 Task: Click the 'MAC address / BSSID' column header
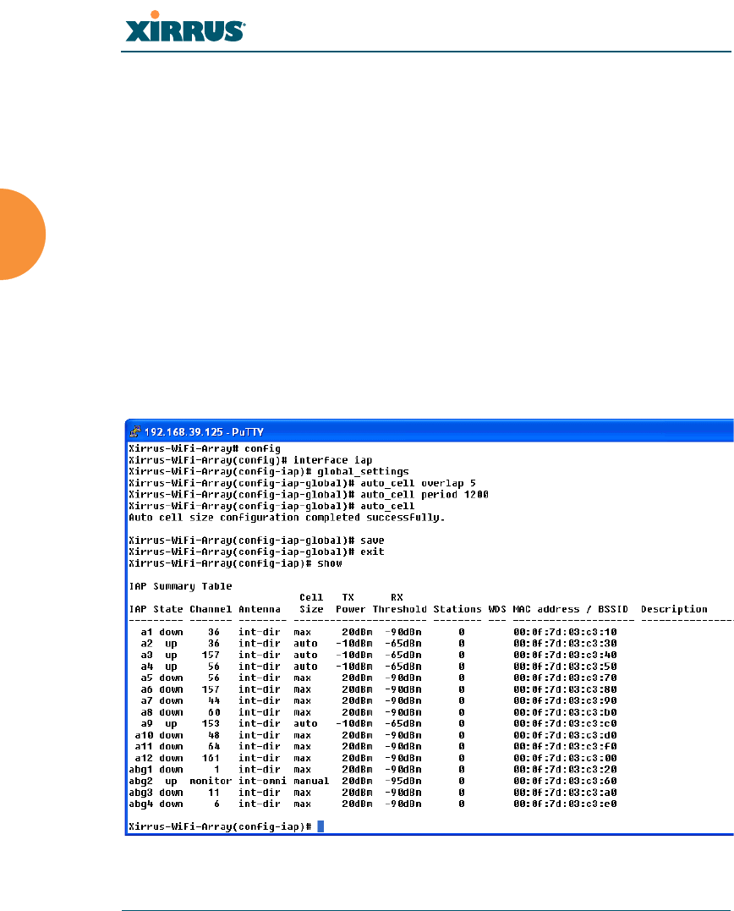click(570, 610)
